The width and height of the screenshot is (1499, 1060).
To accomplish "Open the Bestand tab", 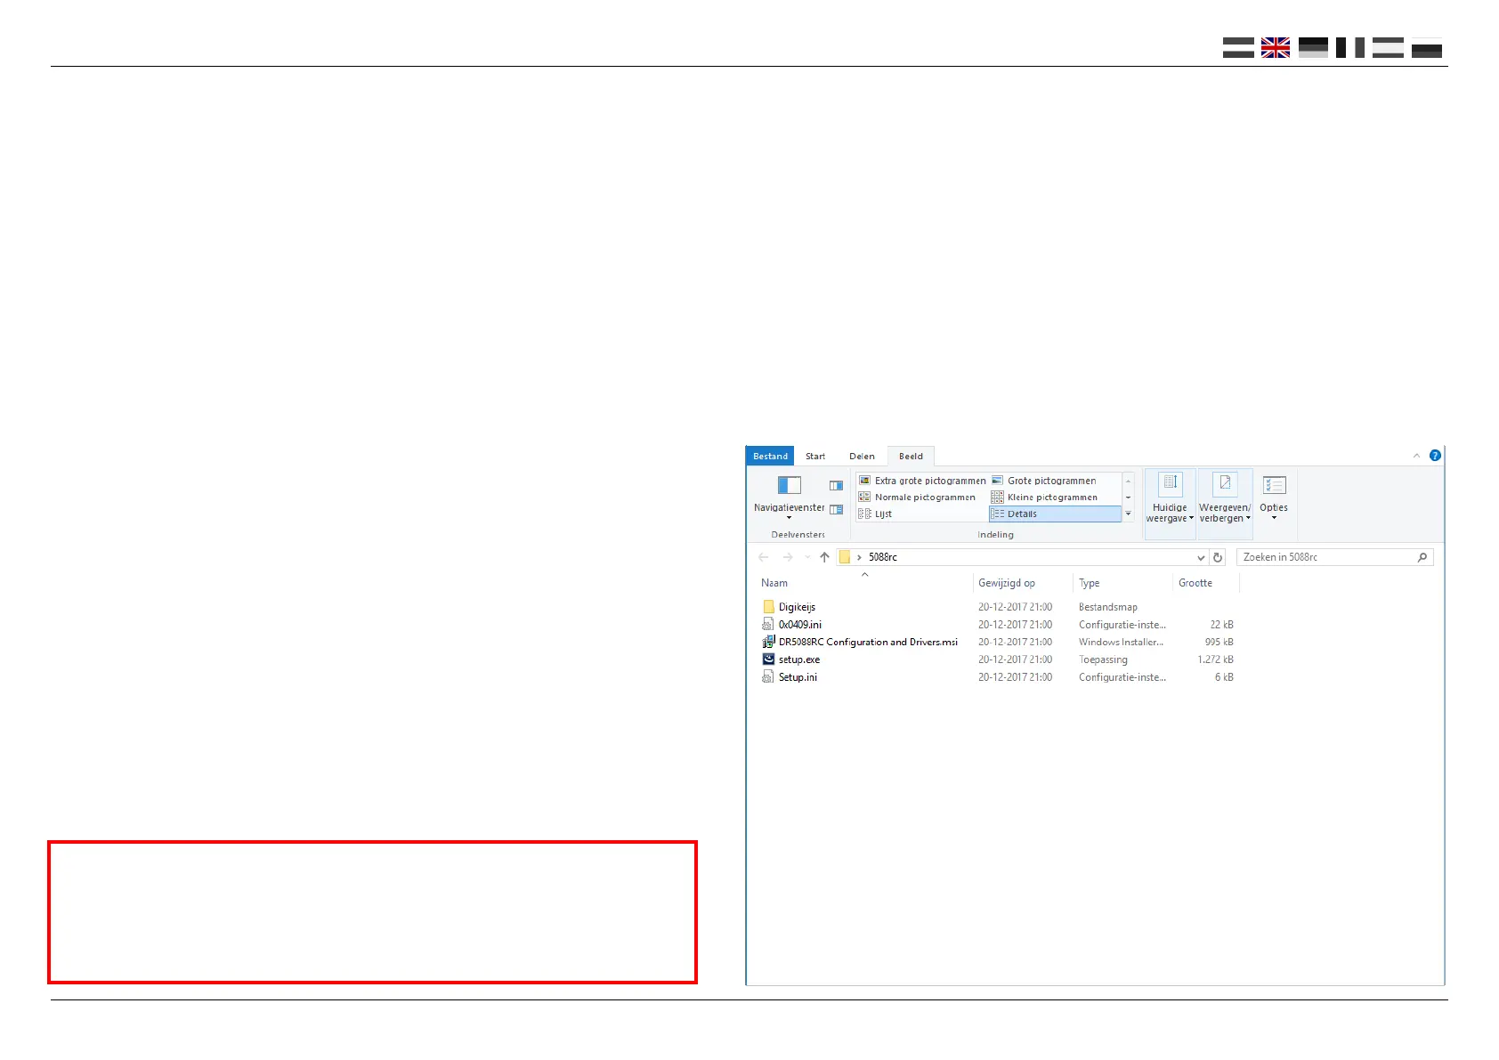I will click(x=770, y=456).
